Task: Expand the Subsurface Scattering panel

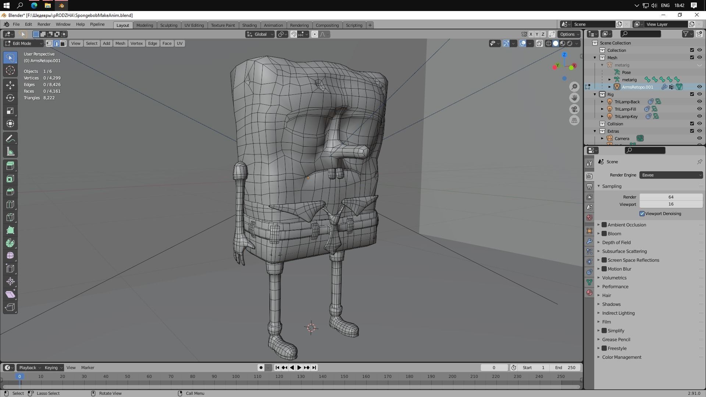Action: 624,251
